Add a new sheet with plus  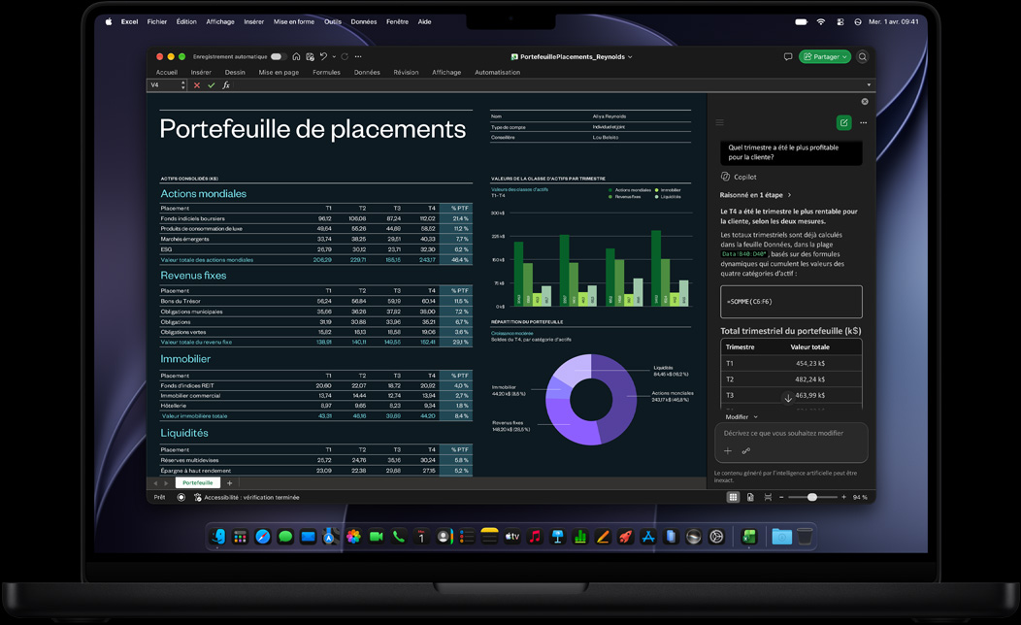tap(229, 483)
